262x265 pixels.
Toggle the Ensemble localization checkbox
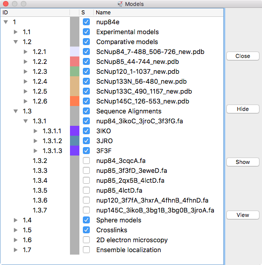point(86,250)
